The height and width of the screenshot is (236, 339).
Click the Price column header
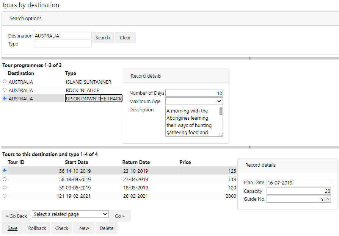coord(185,162)
